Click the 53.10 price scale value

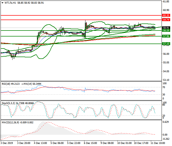click(166, 80)
